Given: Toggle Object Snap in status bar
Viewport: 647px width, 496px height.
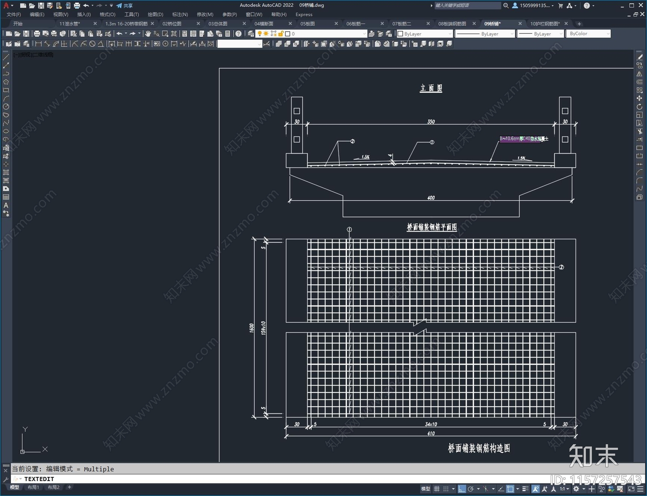Looking at the screenshot, I should pos(510,489).
